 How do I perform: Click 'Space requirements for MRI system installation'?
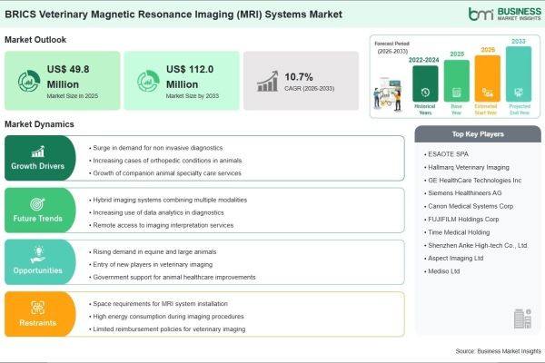click(x=158, y=304)
